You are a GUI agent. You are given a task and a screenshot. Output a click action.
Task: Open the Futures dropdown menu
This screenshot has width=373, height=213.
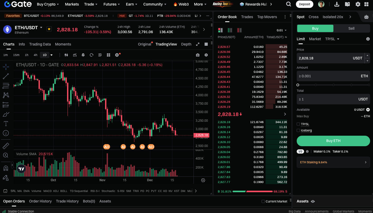coord(112,4)
